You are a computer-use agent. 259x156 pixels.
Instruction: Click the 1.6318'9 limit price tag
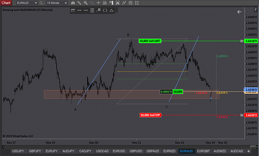click(x=251, y=41)
